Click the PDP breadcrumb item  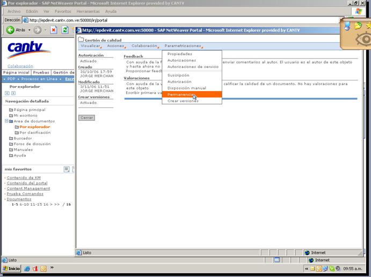point(11,79)
